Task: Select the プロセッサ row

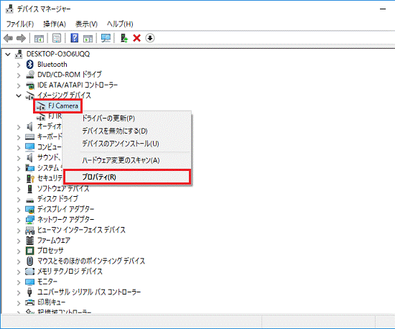Action: (x=50, y=251)
